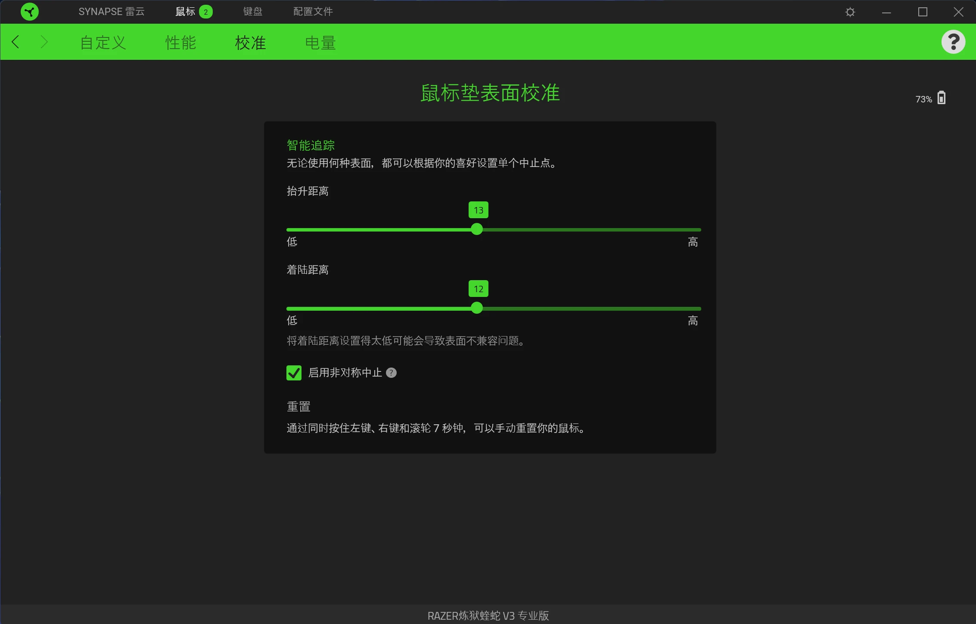Select the 鼠标 tab
Screen dimensions: 976x624
click(x=186, y=12)
